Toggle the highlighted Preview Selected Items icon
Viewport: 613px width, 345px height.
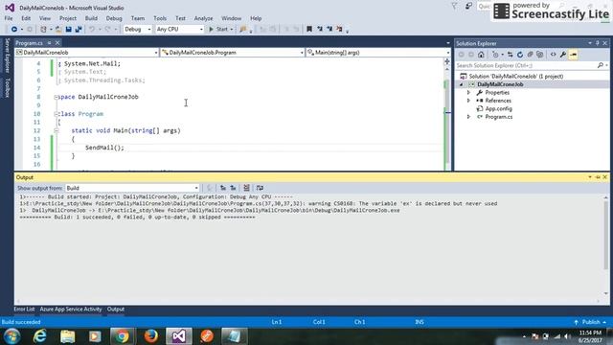tap(573, 55)
